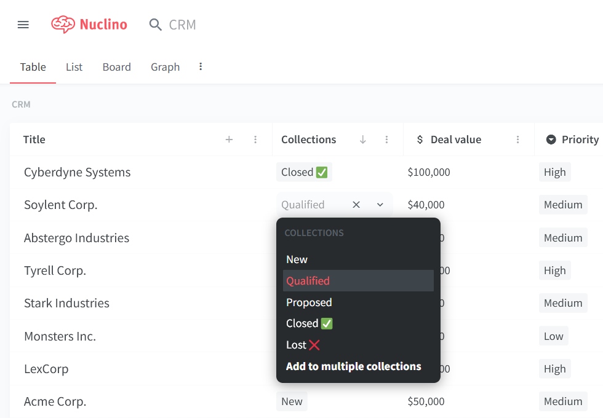Edit the $50,000 deal value

point(426,401)
